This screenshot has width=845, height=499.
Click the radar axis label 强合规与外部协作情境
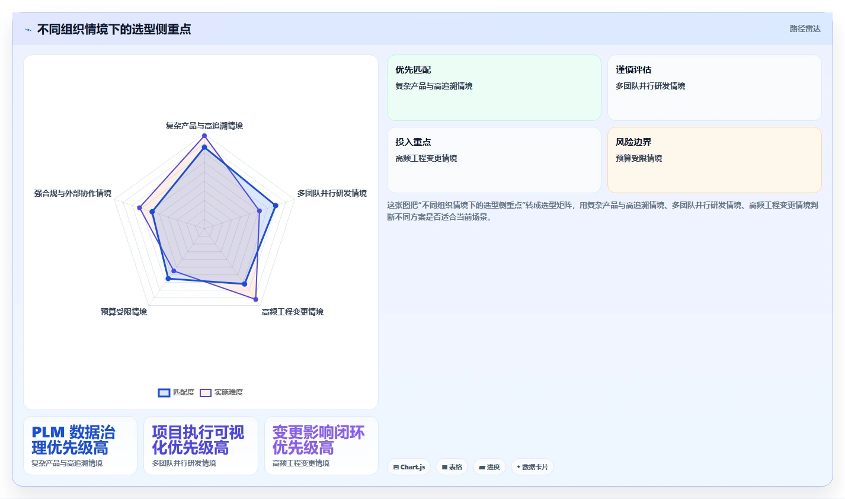(x=73, y=193)
